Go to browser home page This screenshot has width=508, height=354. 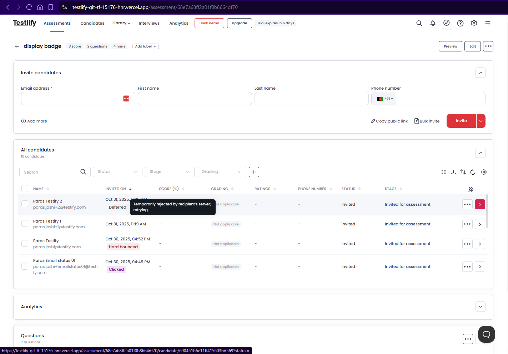40,7
